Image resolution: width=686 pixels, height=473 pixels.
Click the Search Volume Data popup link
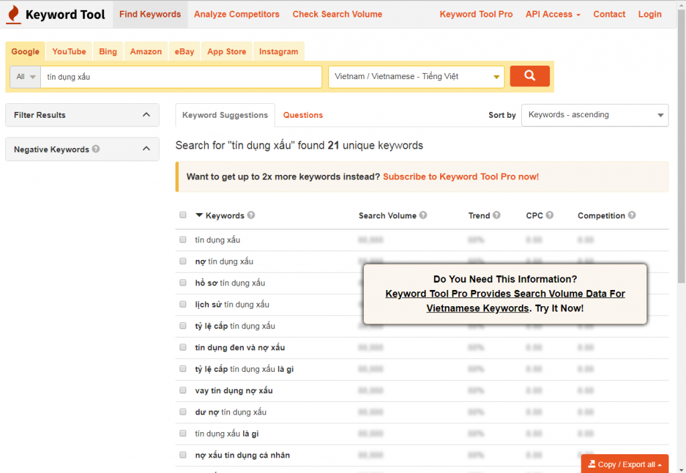(505, 301)
